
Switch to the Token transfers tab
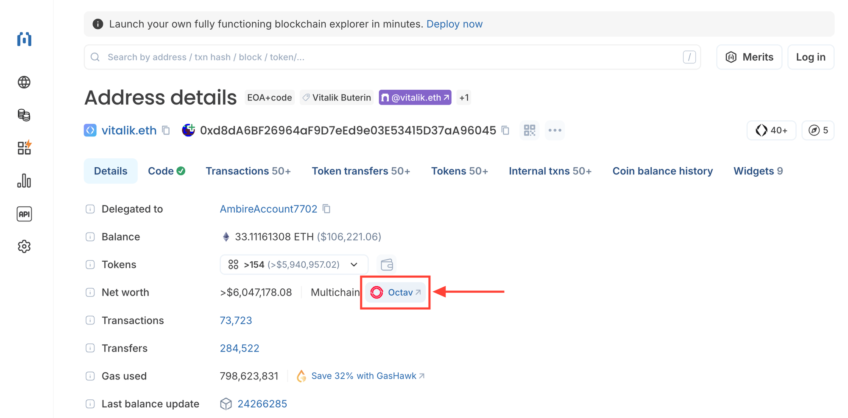coord(361,171)
